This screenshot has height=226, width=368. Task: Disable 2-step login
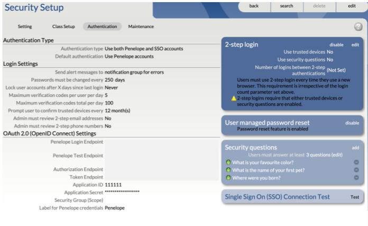tap(336, 44)
